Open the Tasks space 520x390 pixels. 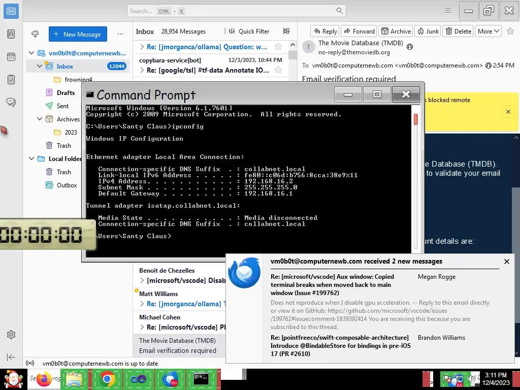11,80
